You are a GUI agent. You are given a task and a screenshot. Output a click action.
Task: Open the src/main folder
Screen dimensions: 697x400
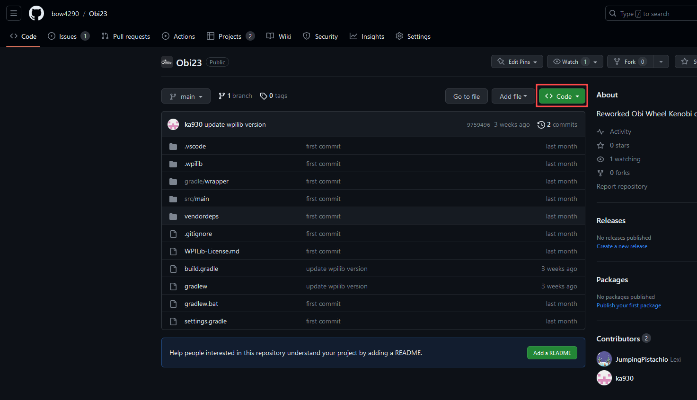click(x=197, y=199)
